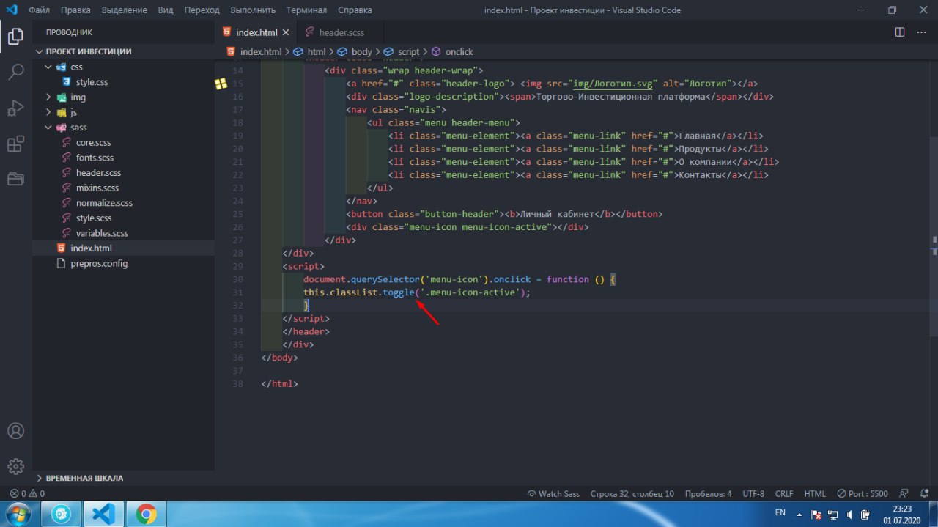Open the body breadcrumb dropdown
The image size is (938, 527).
coord(356,52)
